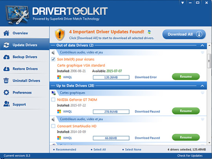Click the Installed: 2006-06-21 date

pos(71,71)
